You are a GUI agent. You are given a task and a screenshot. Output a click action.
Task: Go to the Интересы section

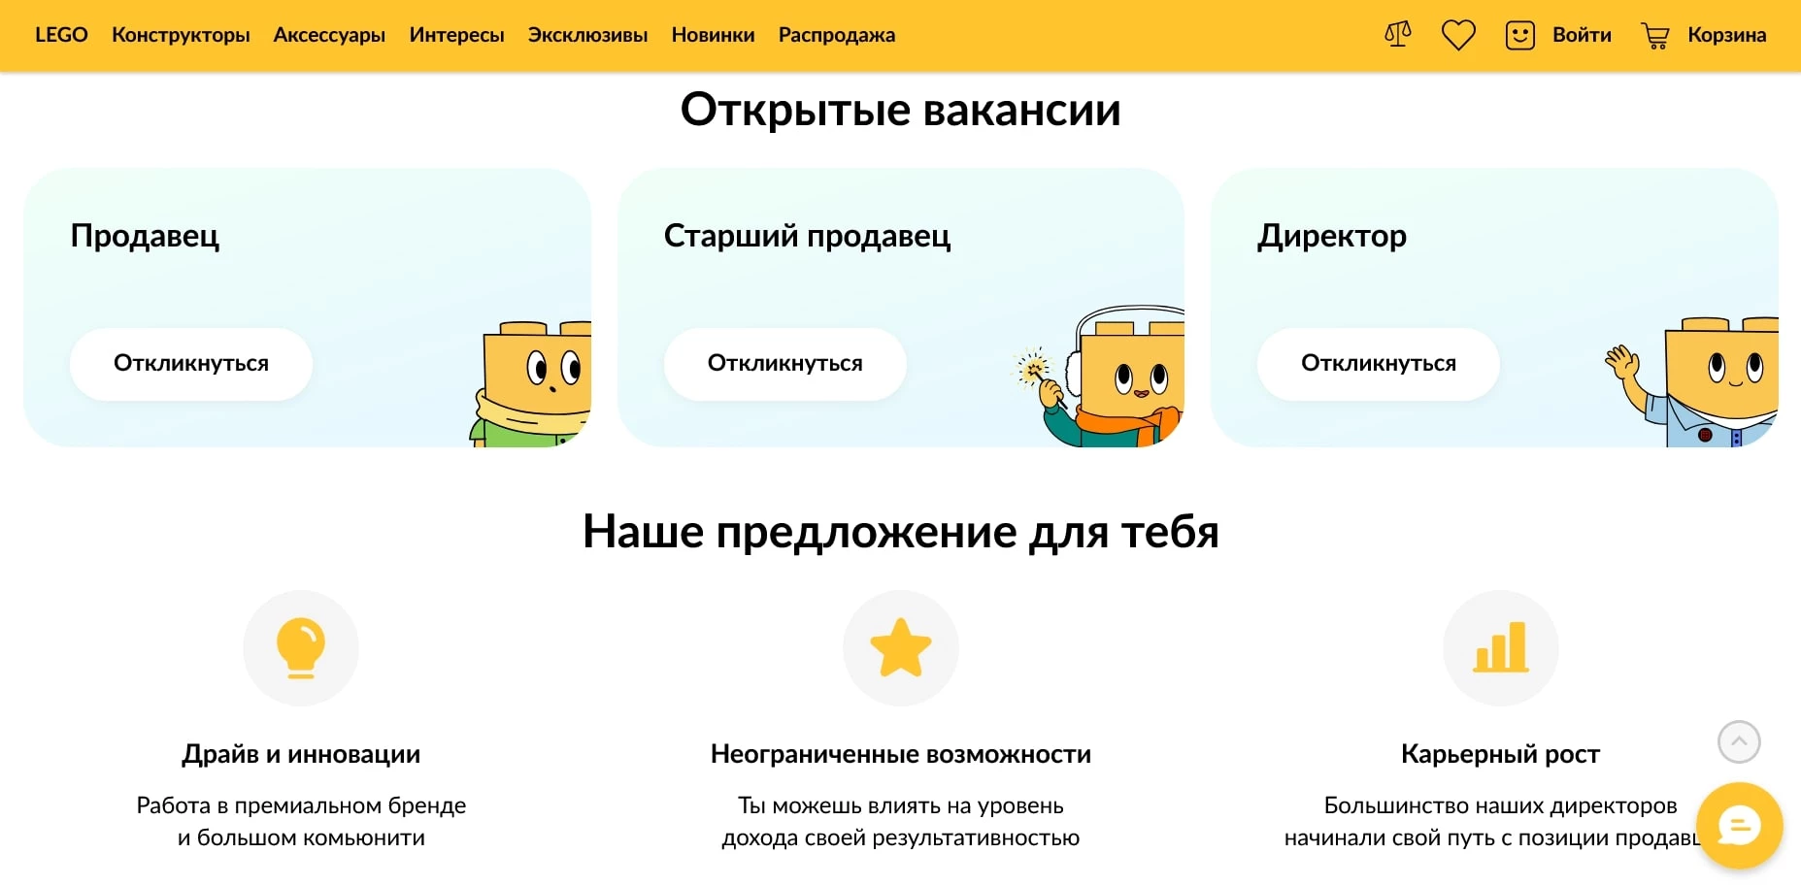pos(456,35)
